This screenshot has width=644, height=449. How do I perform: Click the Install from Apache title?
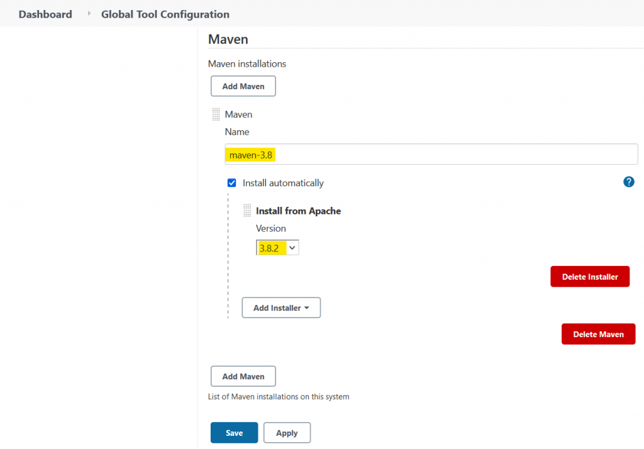(x=298, y=211)
